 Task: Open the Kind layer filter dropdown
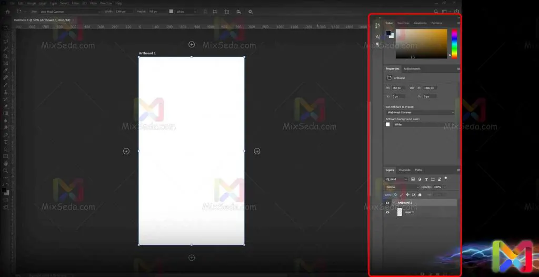tap(397, 180)
